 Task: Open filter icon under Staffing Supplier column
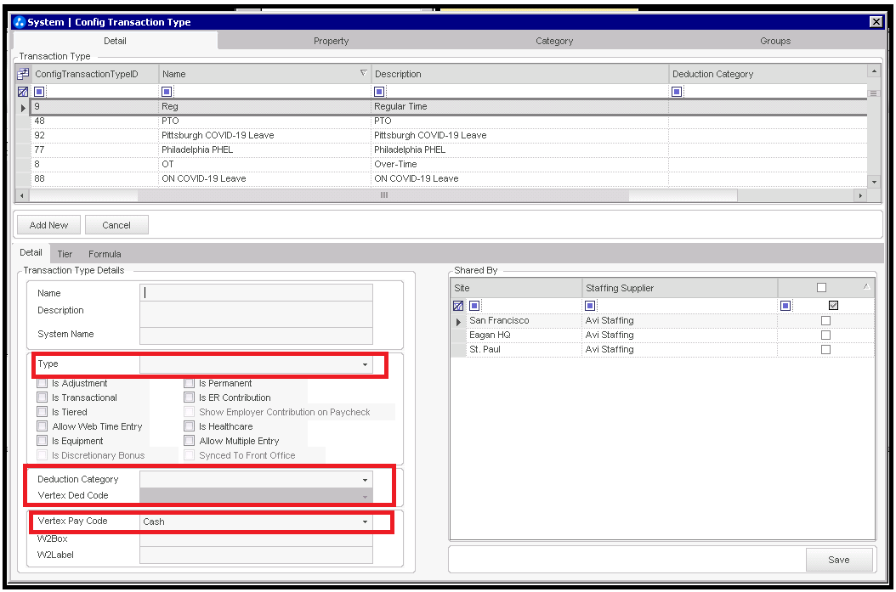click(x=590, y=306)
